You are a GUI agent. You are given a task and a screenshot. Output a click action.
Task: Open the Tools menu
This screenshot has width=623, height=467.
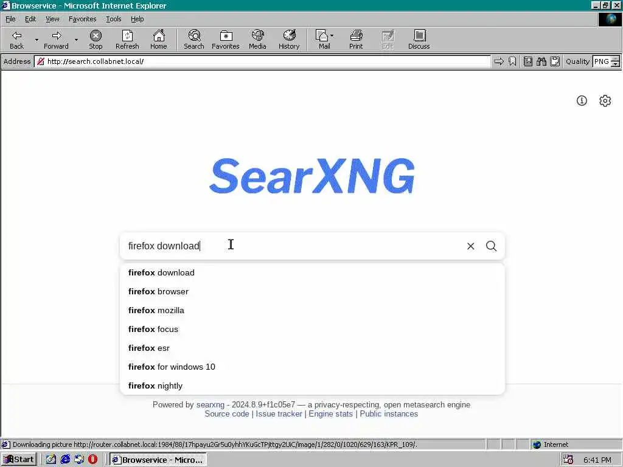(x=113, y=19)
